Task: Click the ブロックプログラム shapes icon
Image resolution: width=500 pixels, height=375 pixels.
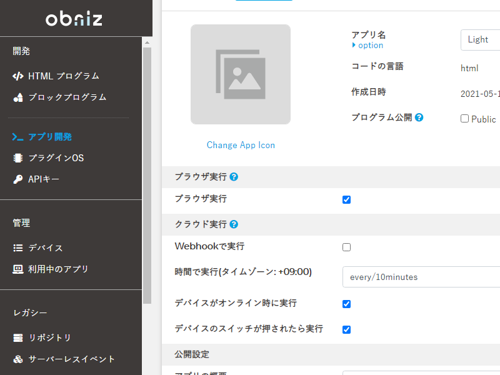Action: coord(18,97)
